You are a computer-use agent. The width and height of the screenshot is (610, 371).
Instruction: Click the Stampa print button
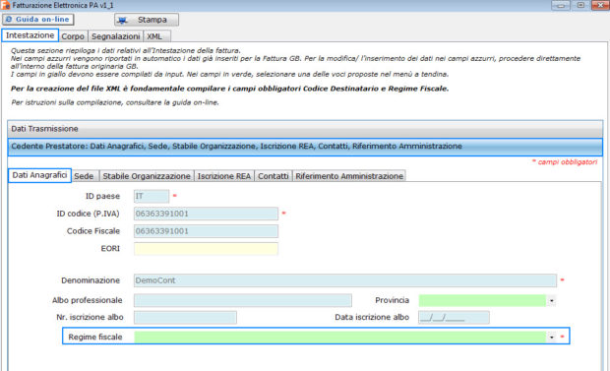(x=147, y=20)
